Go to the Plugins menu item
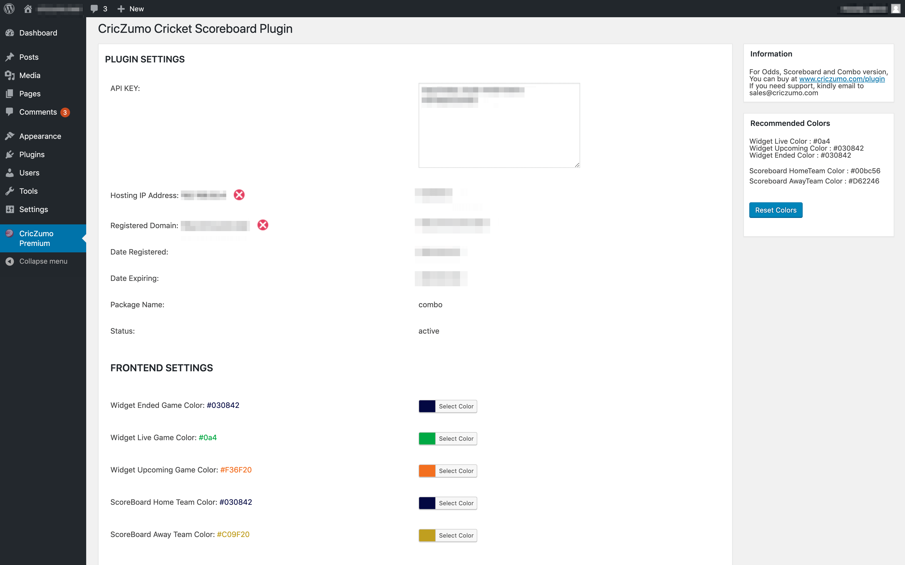905x565 pixels. pyautogui.click(x=43, y=155)
